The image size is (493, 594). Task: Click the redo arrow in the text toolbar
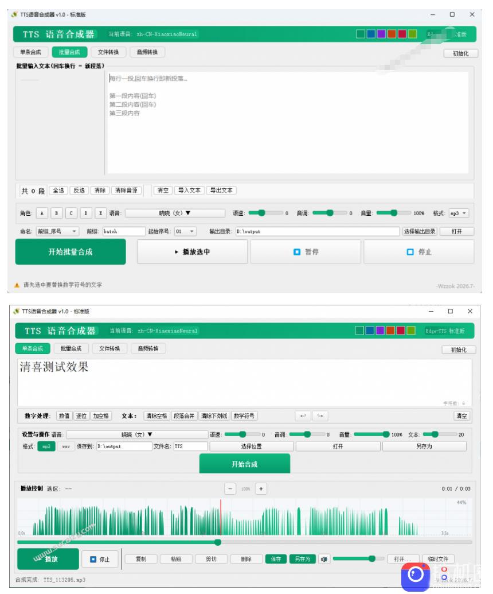click(x=320, y=416)
